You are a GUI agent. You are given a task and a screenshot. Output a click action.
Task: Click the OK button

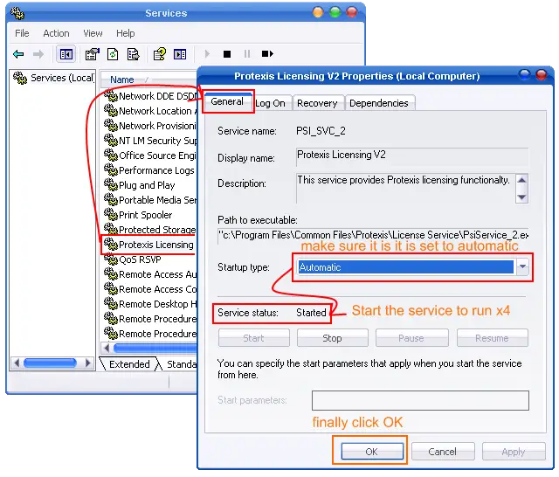click(x=372, y=452)
